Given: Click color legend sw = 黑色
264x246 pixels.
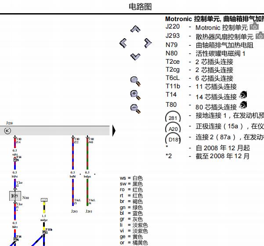Looking at the screenshot, I should pyautogui.click(x=131, y=184).
